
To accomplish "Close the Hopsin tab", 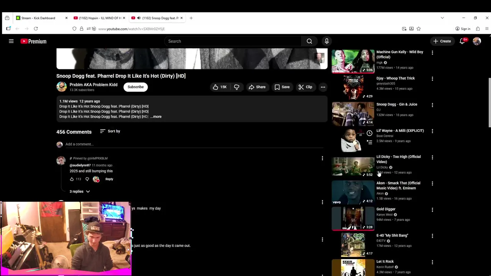I will pos(124,18).
